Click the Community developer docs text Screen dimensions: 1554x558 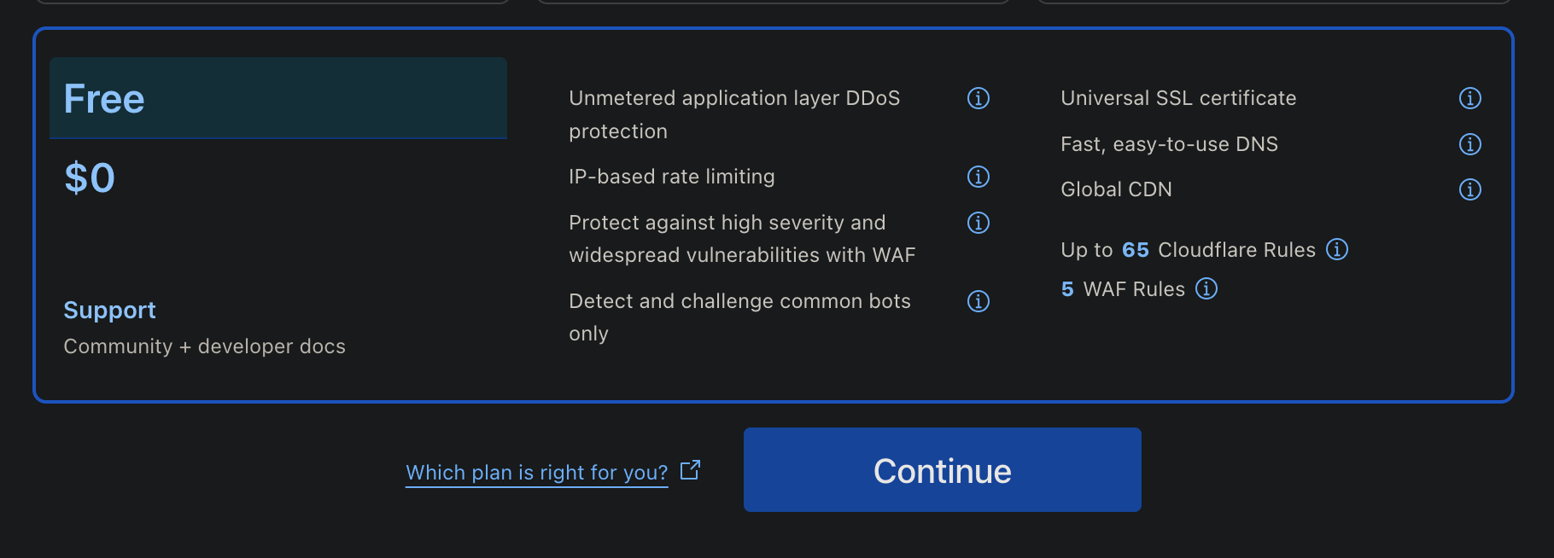[x=204, y=346]
